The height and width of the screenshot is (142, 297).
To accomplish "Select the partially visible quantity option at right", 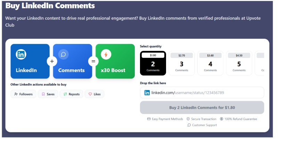I will pyautogui.click(x=260, y=63).
